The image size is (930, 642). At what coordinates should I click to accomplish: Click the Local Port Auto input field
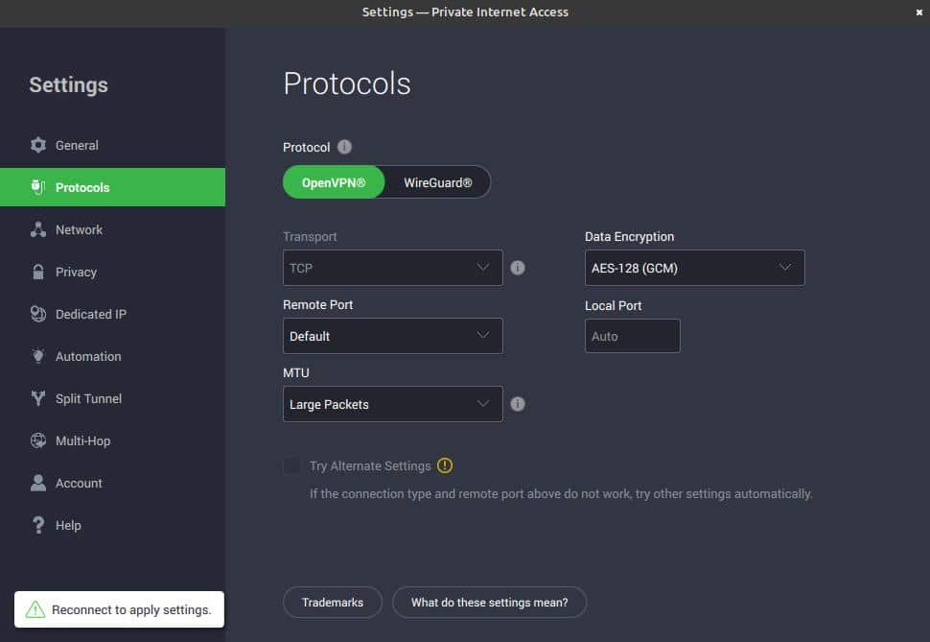point(632,336)
